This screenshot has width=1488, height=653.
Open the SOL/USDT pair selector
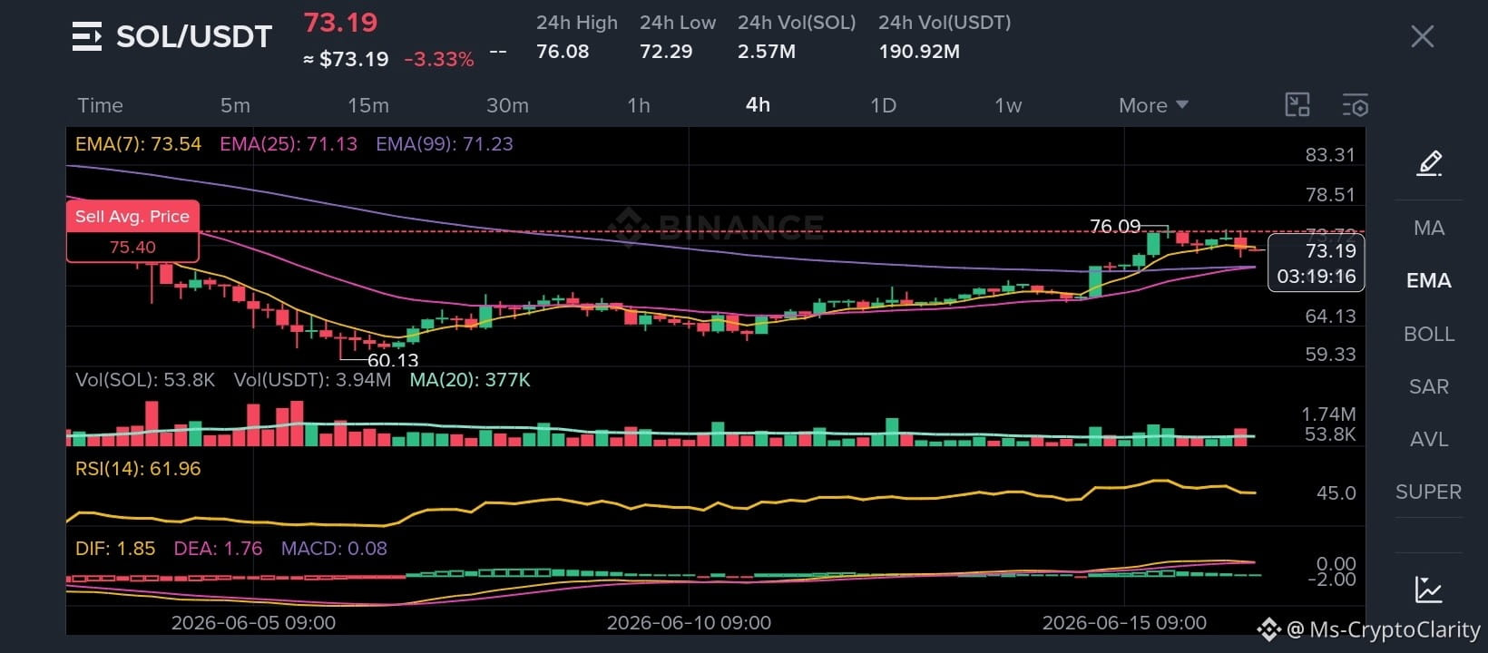(x=194, y=36)
